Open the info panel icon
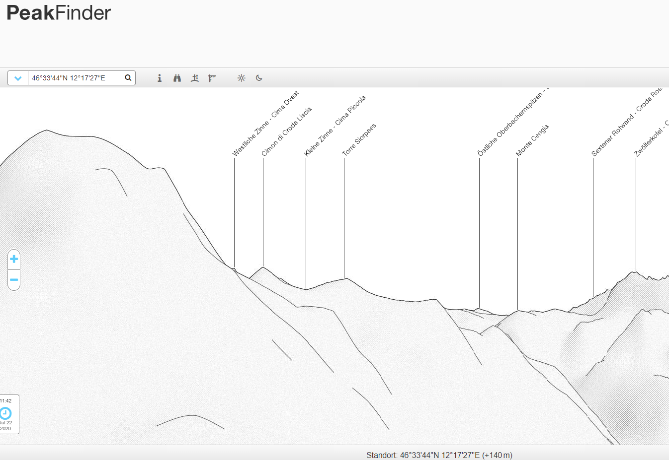Image resolution: width=669 pixels, height=460 pixels. click(160, 78)
